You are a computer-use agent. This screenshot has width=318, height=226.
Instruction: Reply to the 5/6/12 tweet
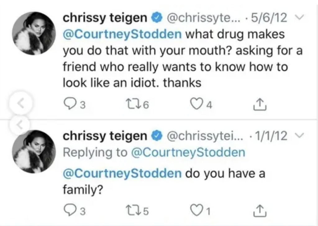point(69,103)
